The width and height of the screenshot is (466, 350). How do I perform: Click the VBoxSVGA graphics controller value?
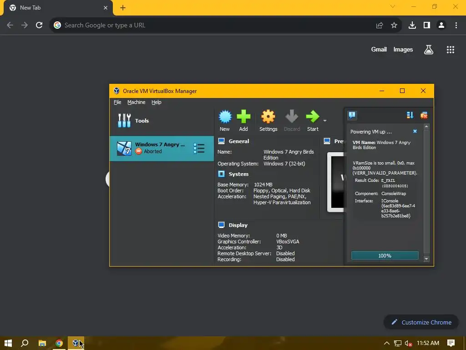tap(288, 242)
